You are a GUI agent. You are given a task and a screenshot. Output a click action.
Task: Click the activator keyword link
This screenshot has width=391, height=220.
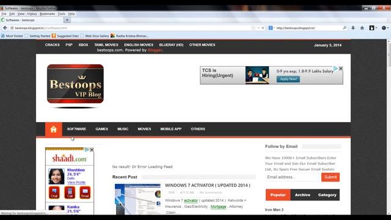pyautogui.click(x=191, y=200)
